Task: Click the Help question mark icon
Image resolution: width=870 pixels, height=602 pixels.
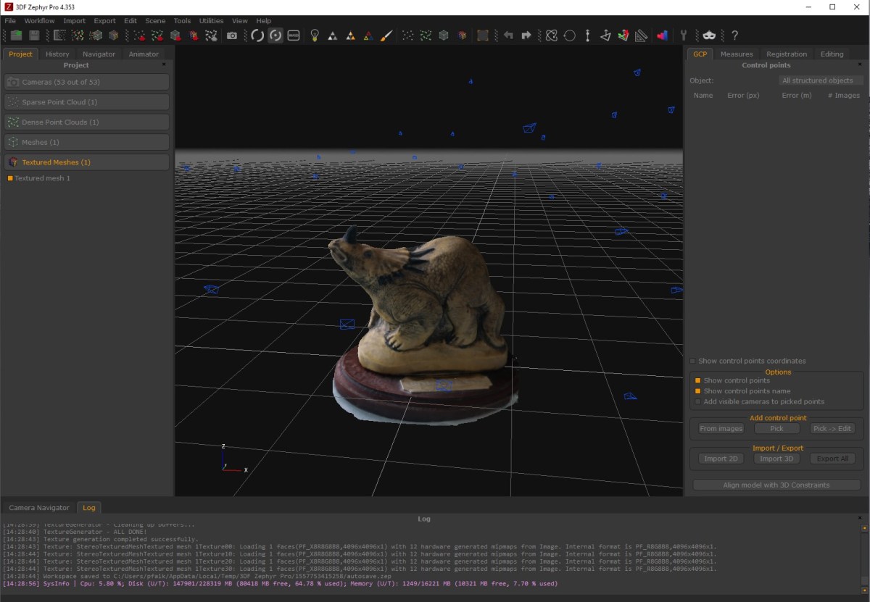Action: (x=734, y=35)
